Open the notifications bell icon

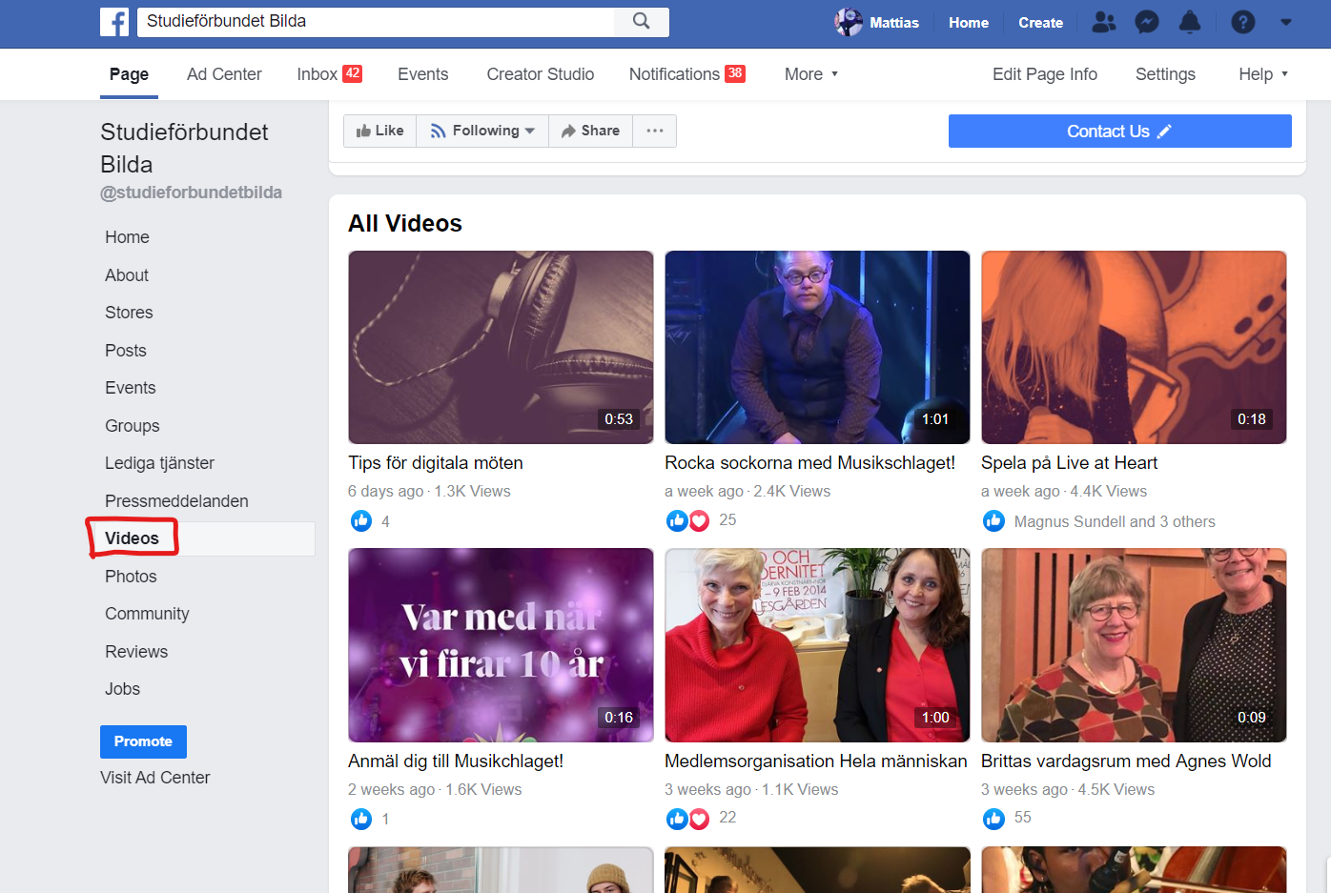point(1190,22)
